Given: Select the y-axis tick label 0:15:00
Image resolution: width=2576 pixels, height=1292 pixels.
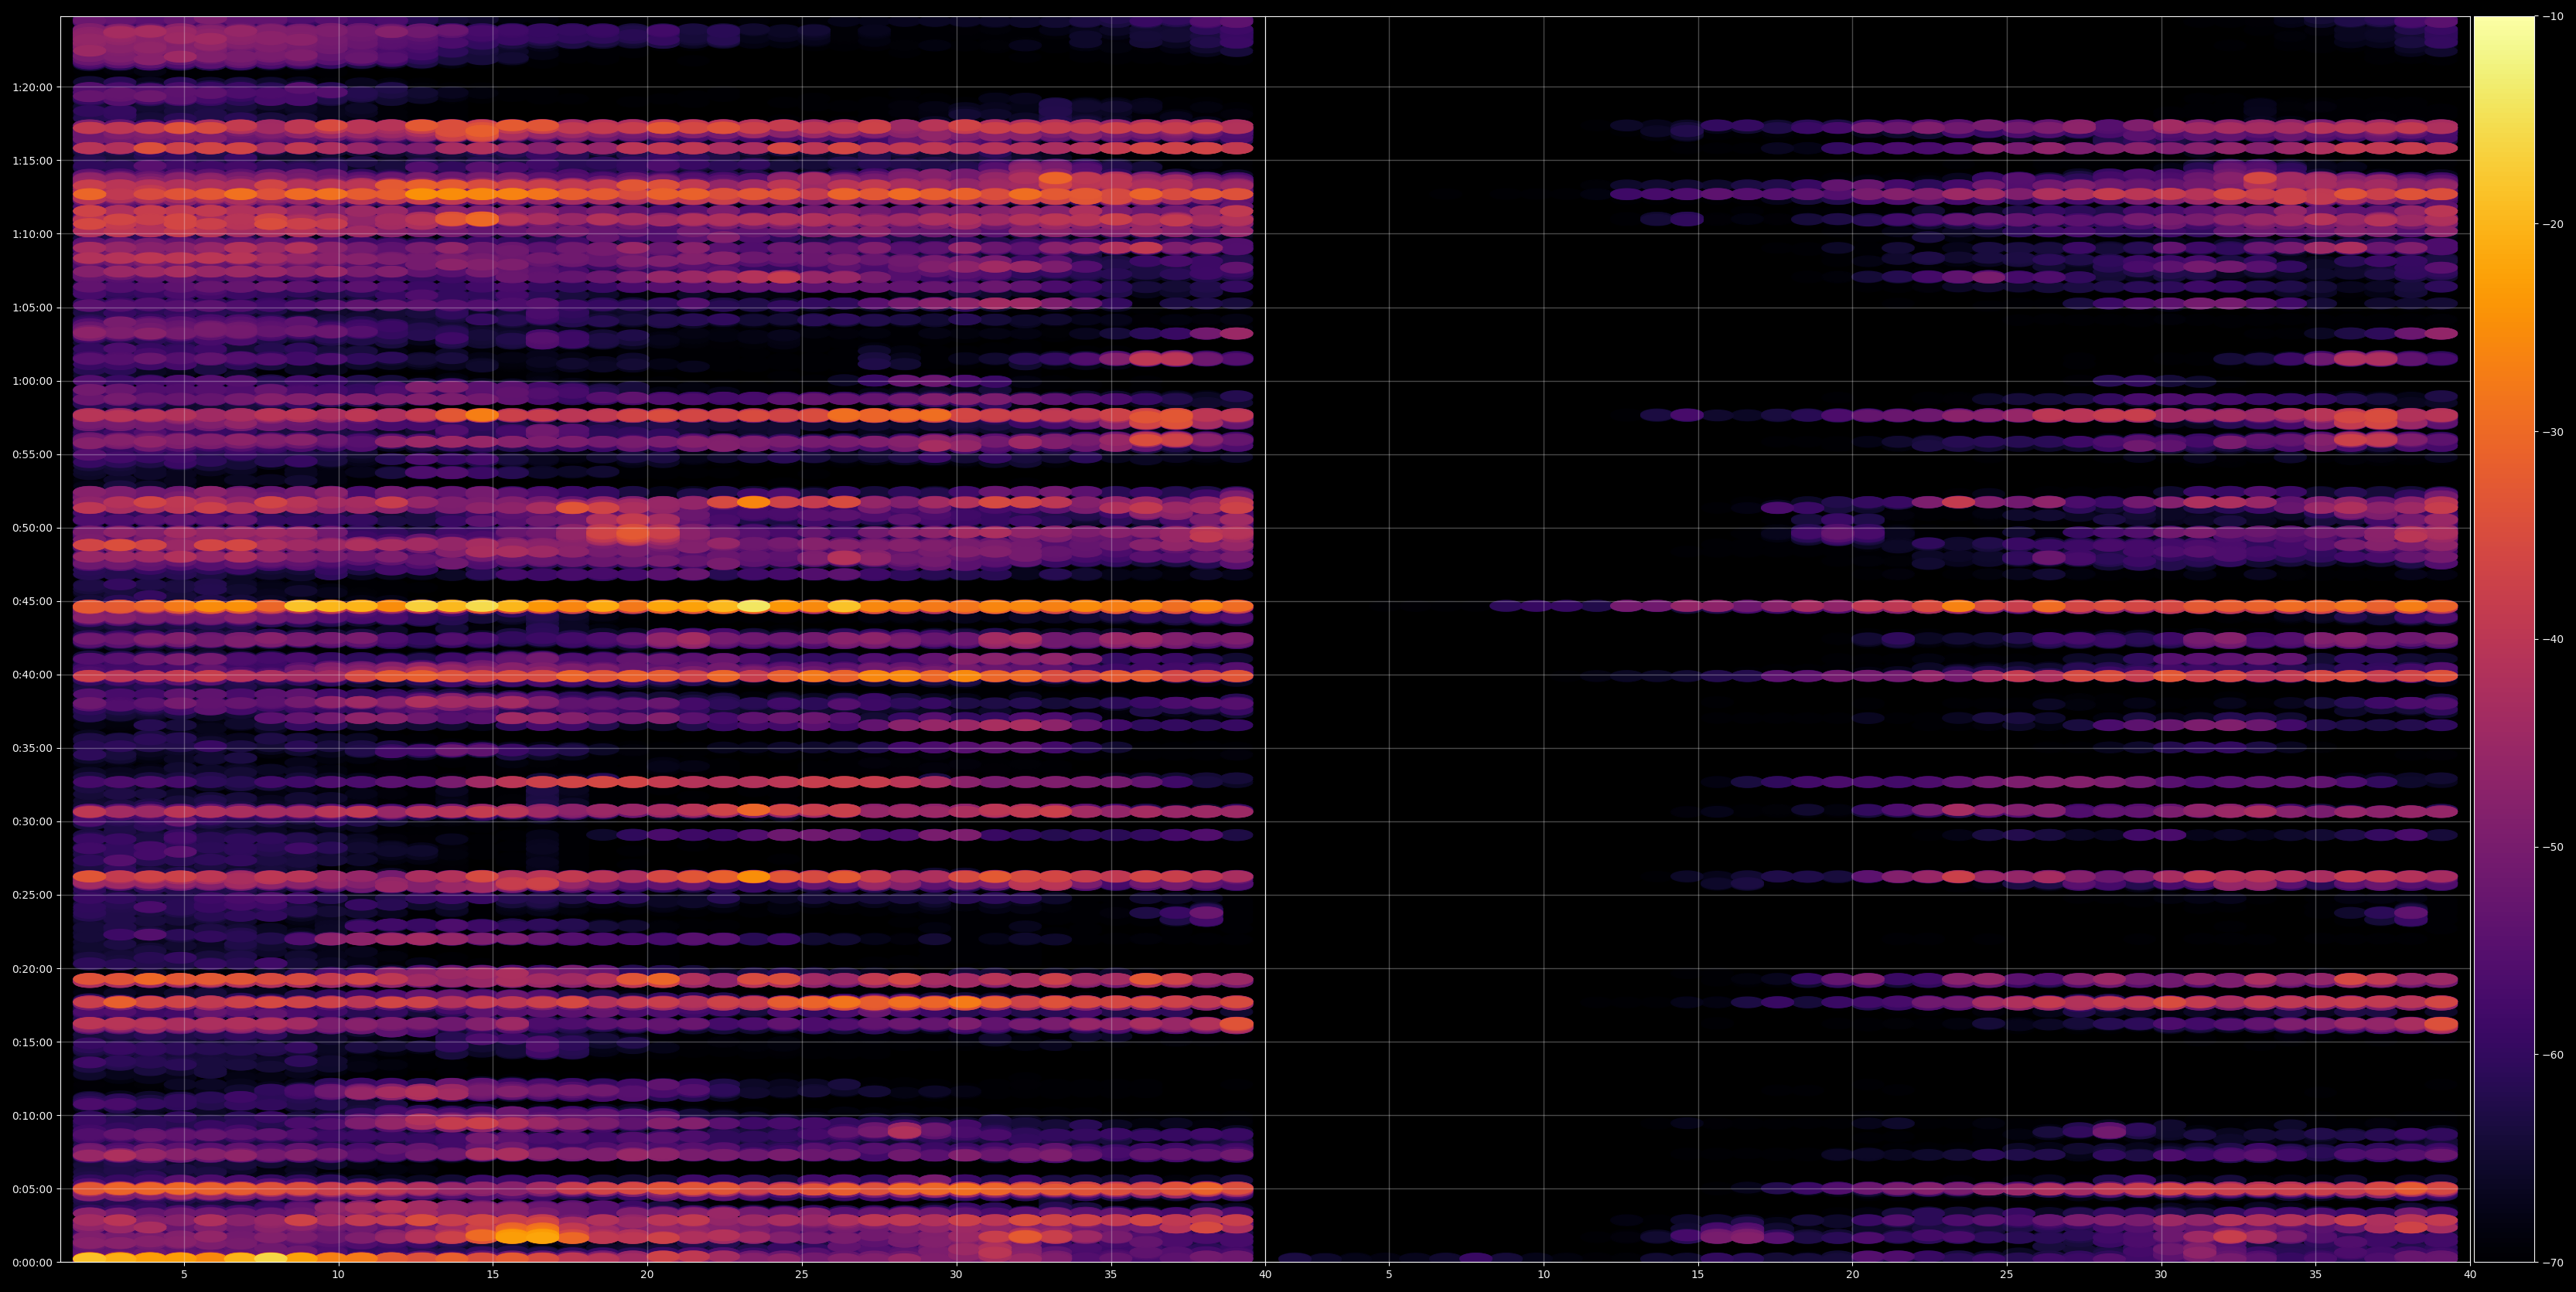Looking at the screenshot, I should coord(32,1042).
